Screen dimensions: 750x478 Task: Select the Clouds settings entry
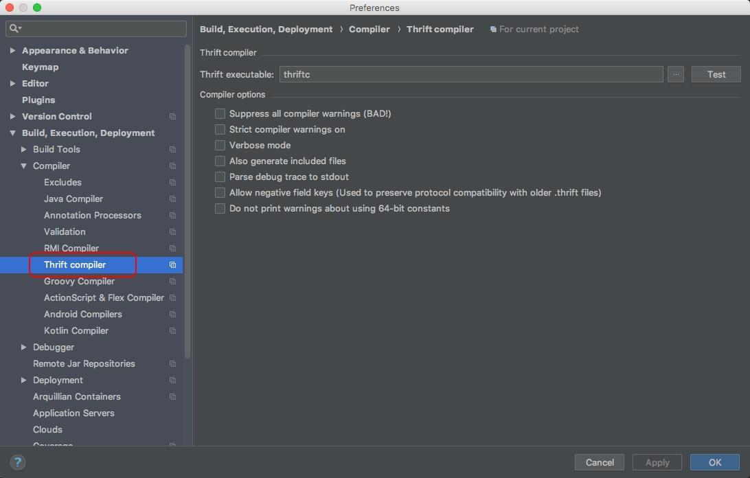pyautogui.click(x=47, y=430)
